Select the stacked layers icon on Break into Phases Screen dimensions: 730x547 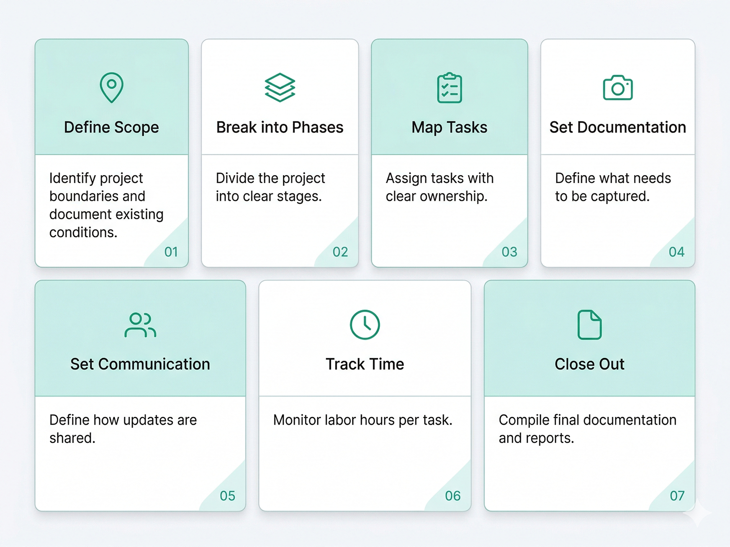(279, 88)
